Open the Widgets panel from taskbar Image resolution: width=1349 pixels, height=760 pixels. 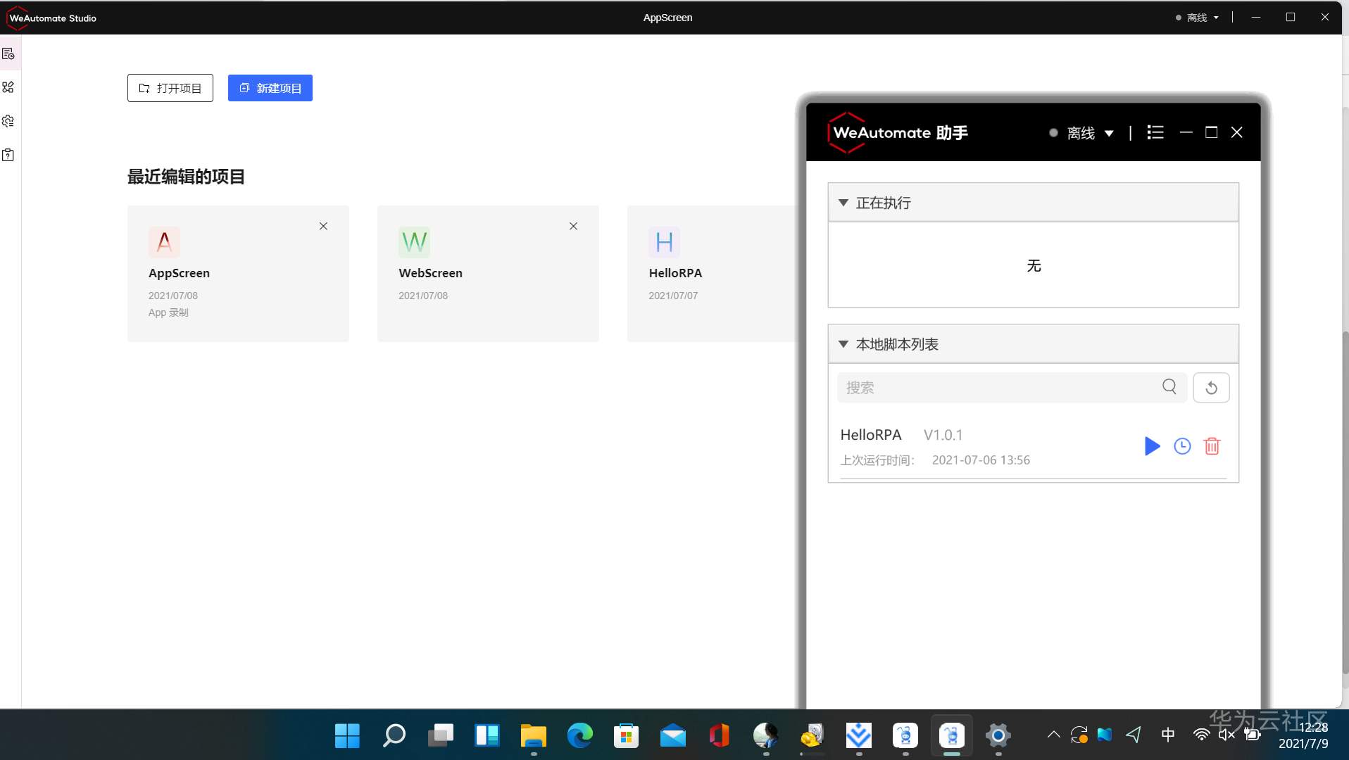coord(487,736)
